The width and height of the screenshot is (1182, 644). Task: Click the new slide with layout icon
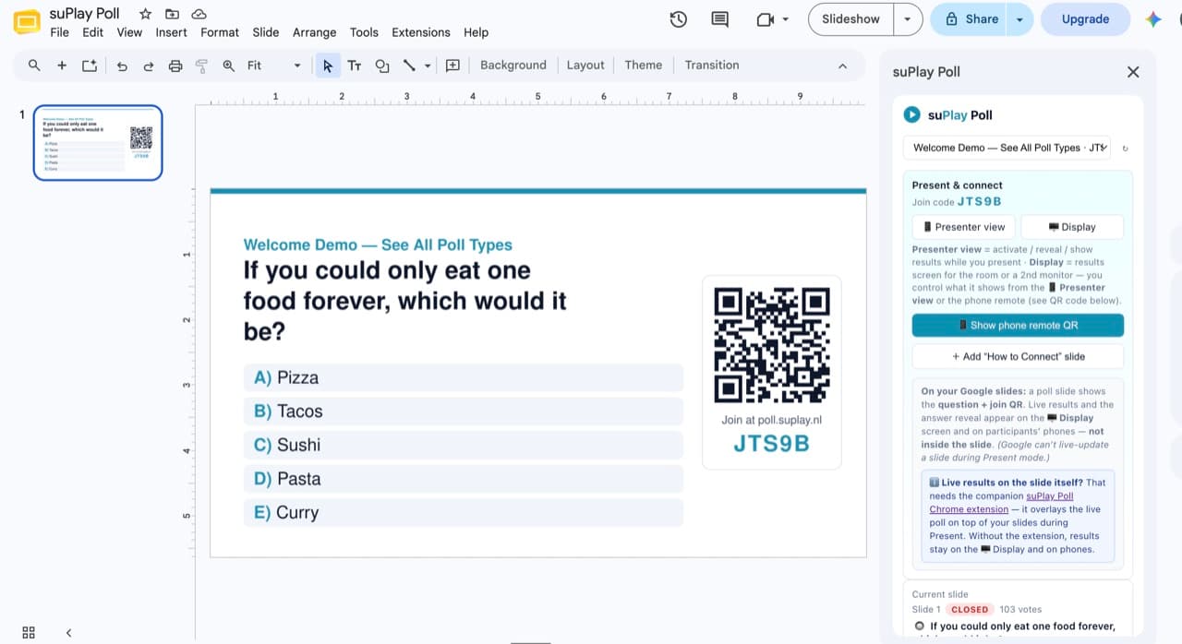90,66
